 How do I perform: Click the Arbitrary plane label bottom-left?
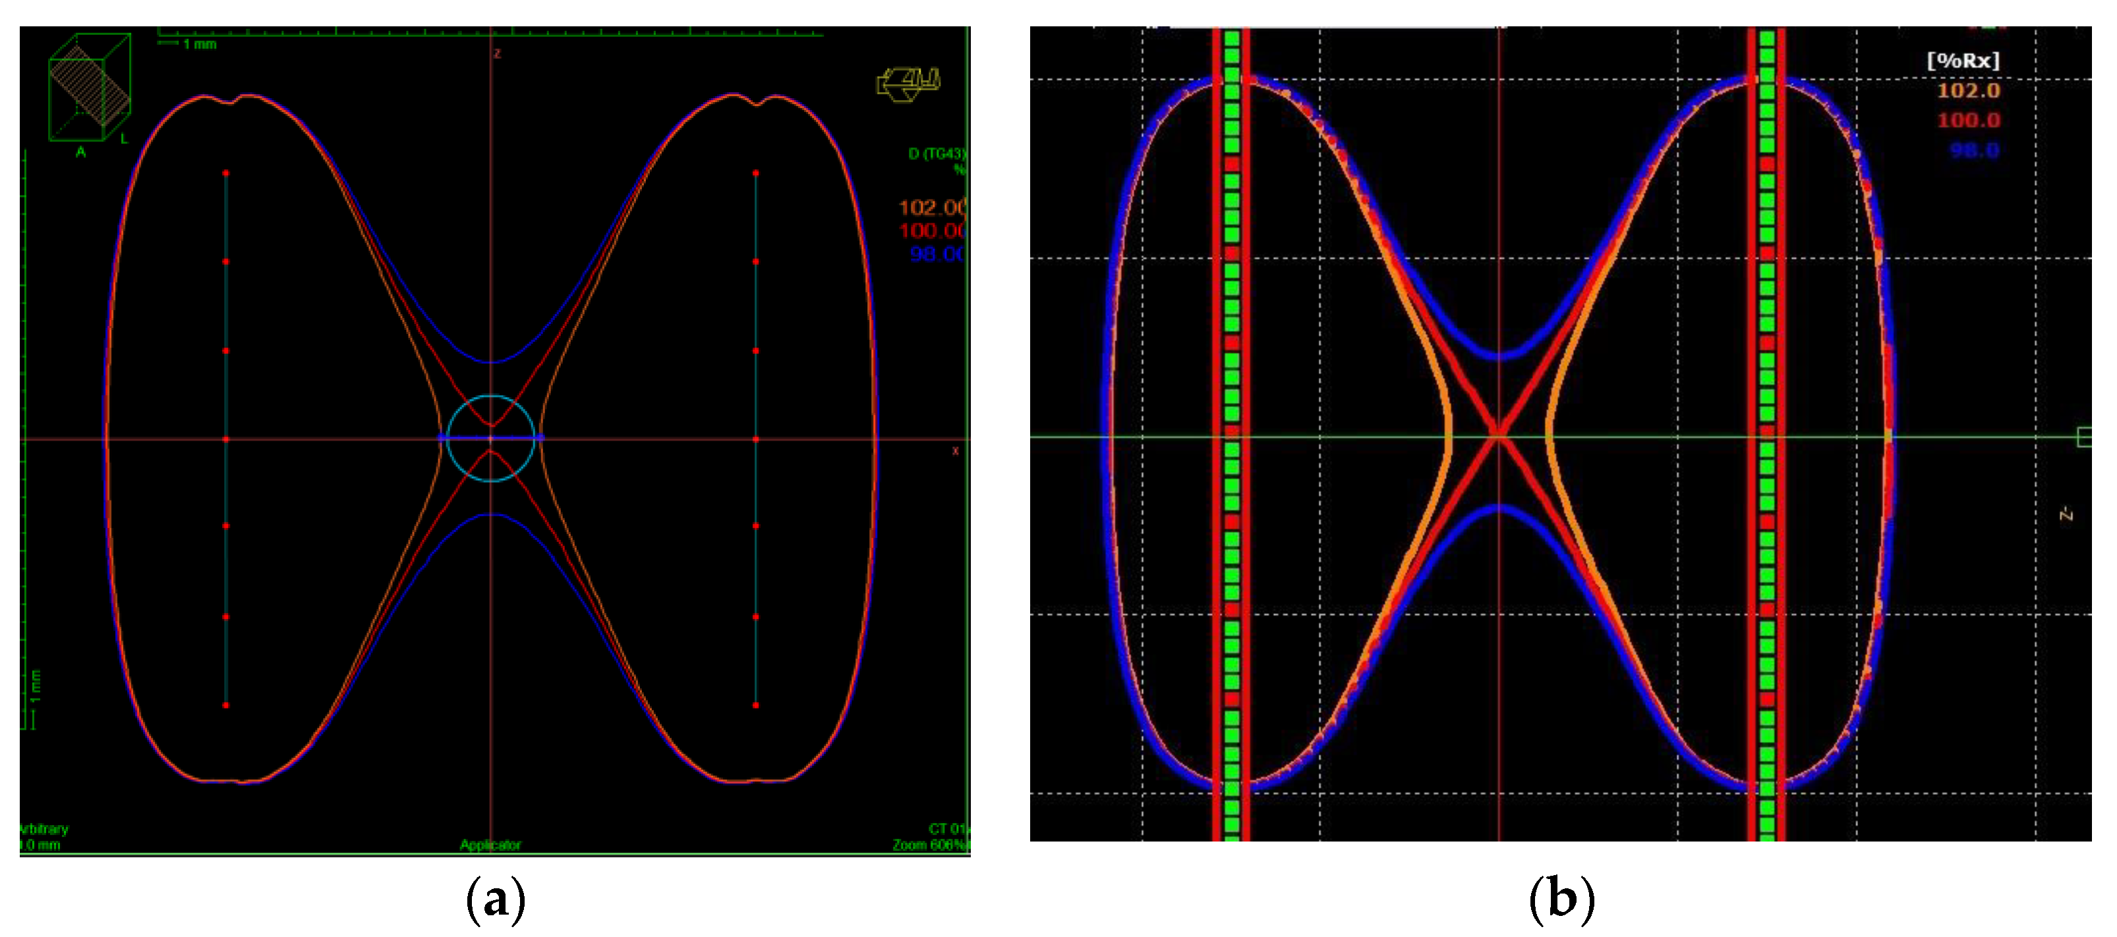coord(44,830)
